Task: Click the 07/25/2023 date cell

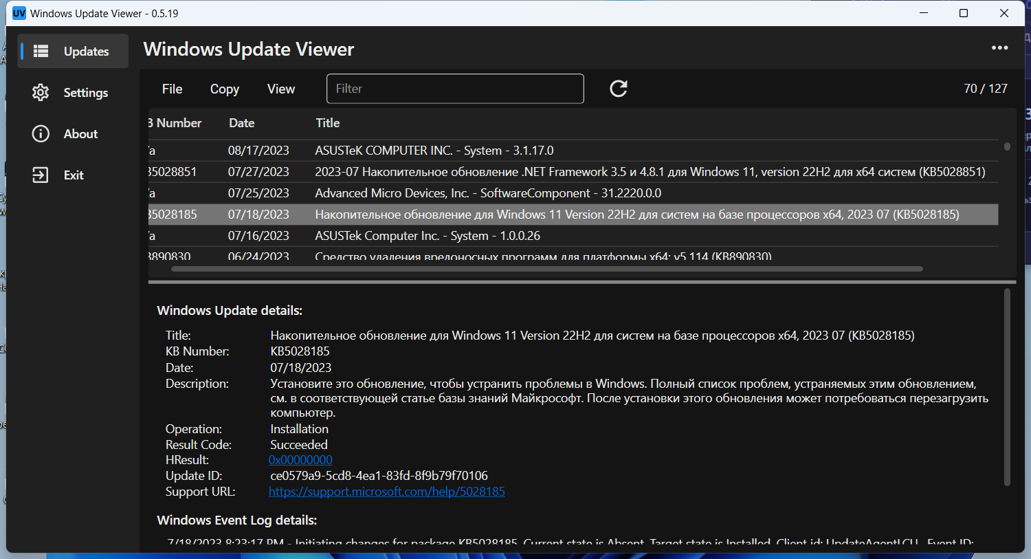Action: 258,193
